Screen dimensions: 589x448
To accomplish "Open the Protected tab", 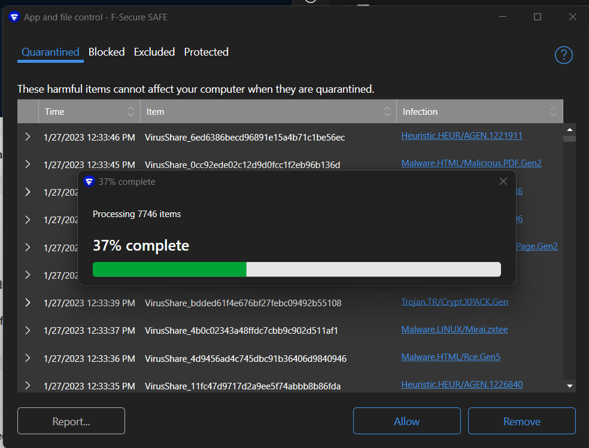I will pos(207,52).
